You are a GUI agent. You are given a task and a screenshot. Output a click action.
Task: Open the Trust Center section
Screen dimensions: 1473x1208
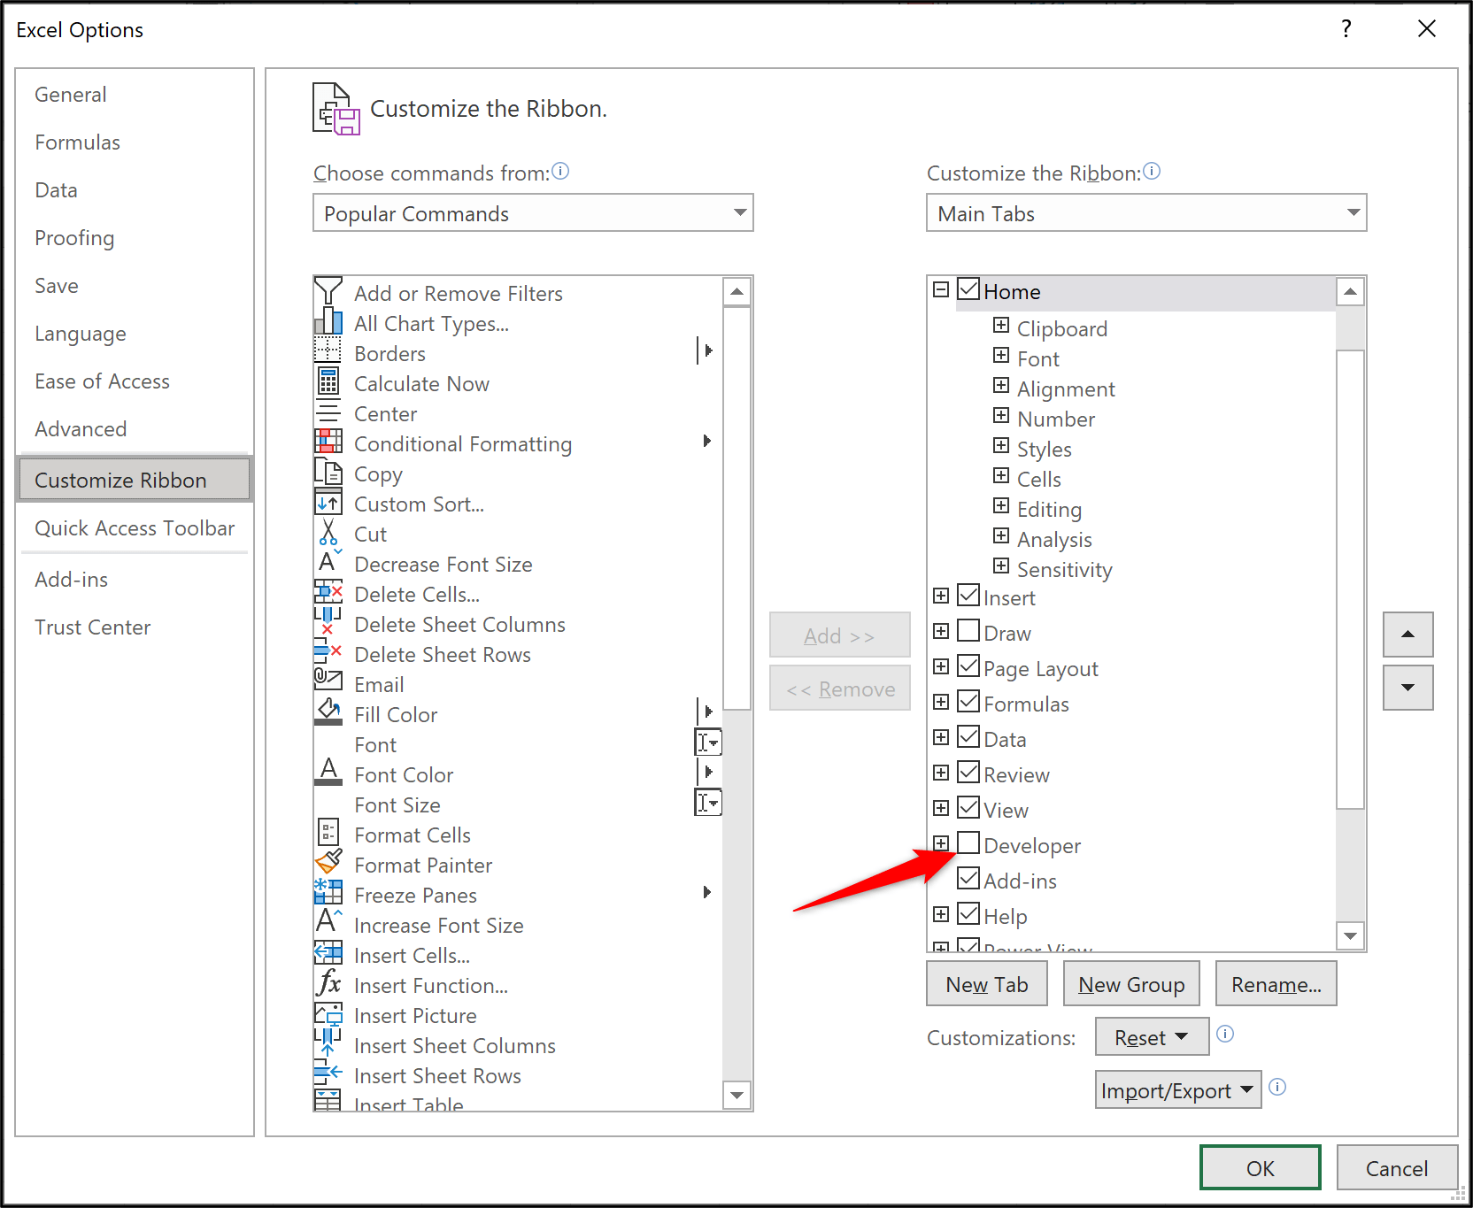tap(92, 627)
